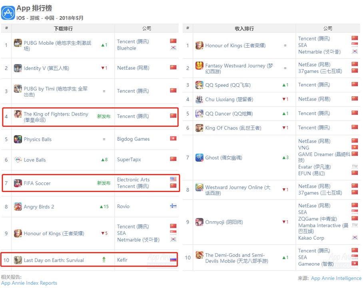Click the Evatar (伊凡達) company name
This screenshot has width=363, height=288.
[314, 167]
